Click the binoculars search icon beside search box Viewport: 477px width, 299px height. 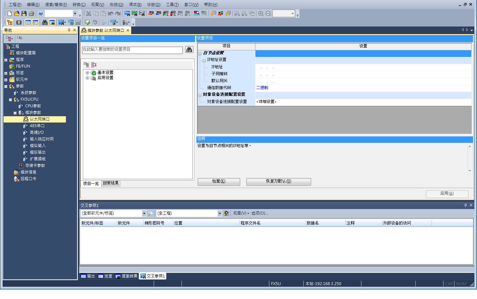(189, 50)
